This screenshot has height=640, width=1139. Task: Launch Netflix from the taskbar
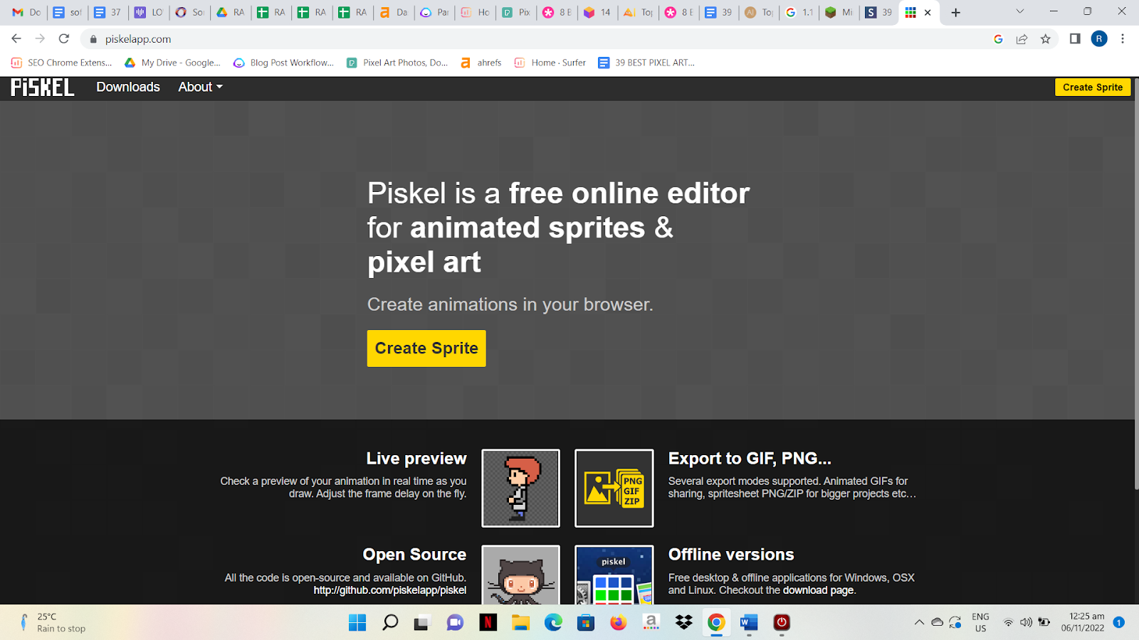click(488, 623)
